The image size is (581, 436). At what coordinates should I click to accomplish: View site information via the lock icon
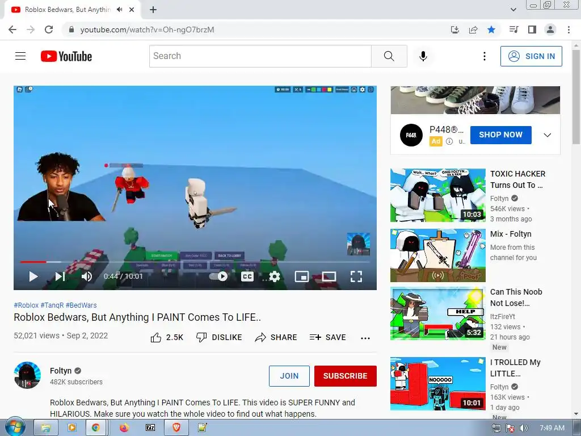(x=71, y=30)
